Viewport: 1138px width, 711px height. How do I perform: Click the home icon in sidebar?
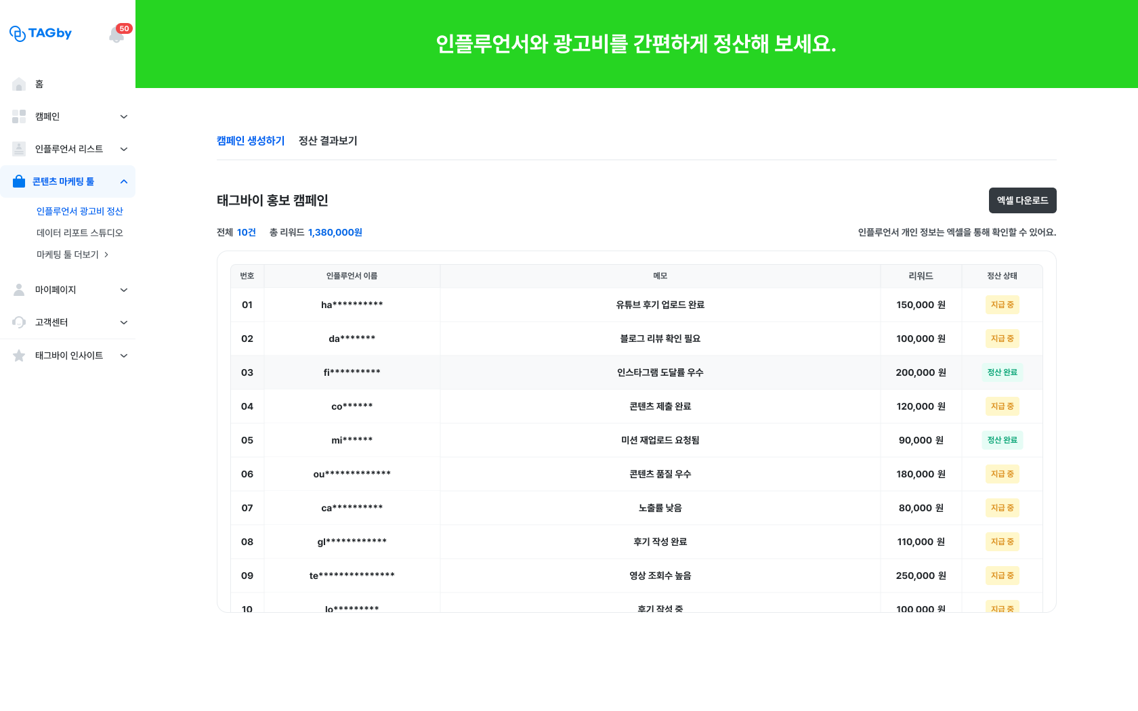point(19,84)
